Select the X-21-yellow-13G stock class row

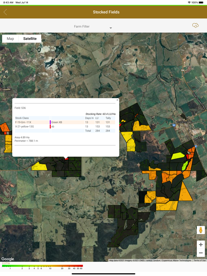65,126
